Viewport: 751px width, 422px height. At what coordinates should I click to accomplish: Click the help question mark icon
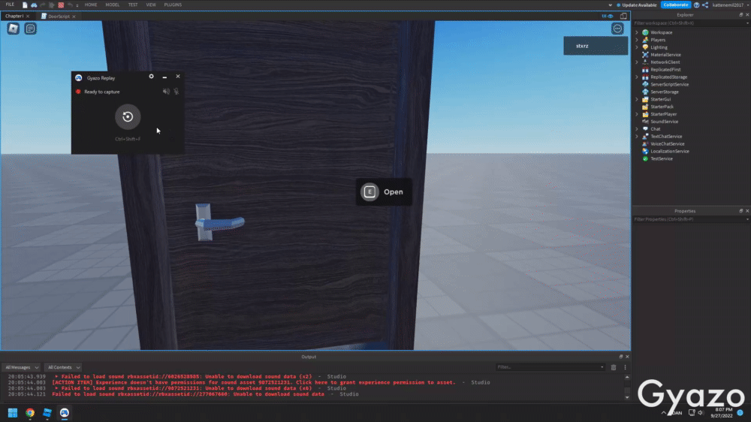tap(696, 5)
